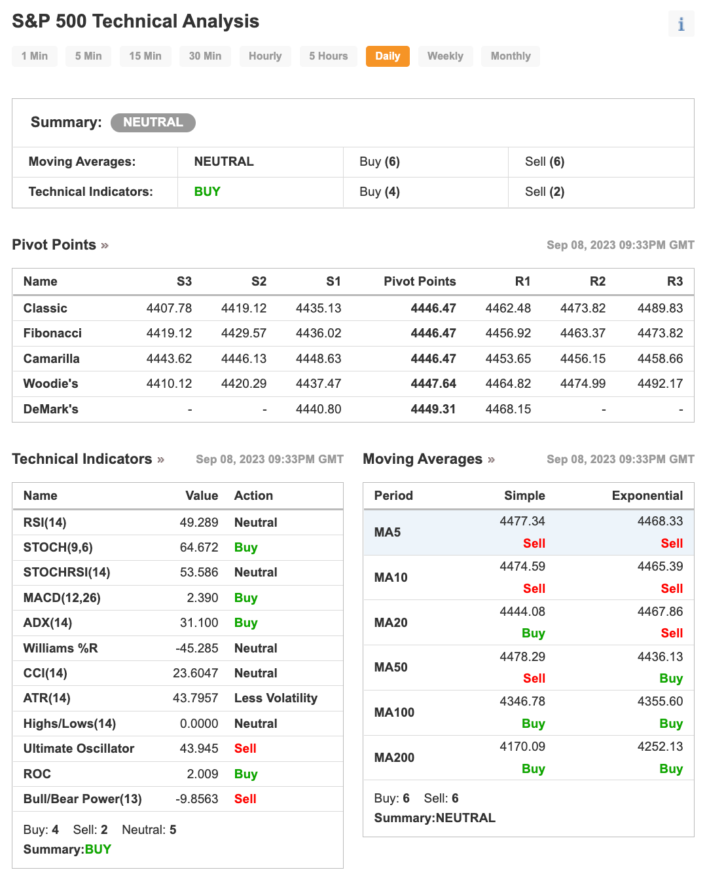The height and width of the screenshot is (870, 707).
Task: Click DeMark's pivot value 4449.31
Action: point(433,409)
